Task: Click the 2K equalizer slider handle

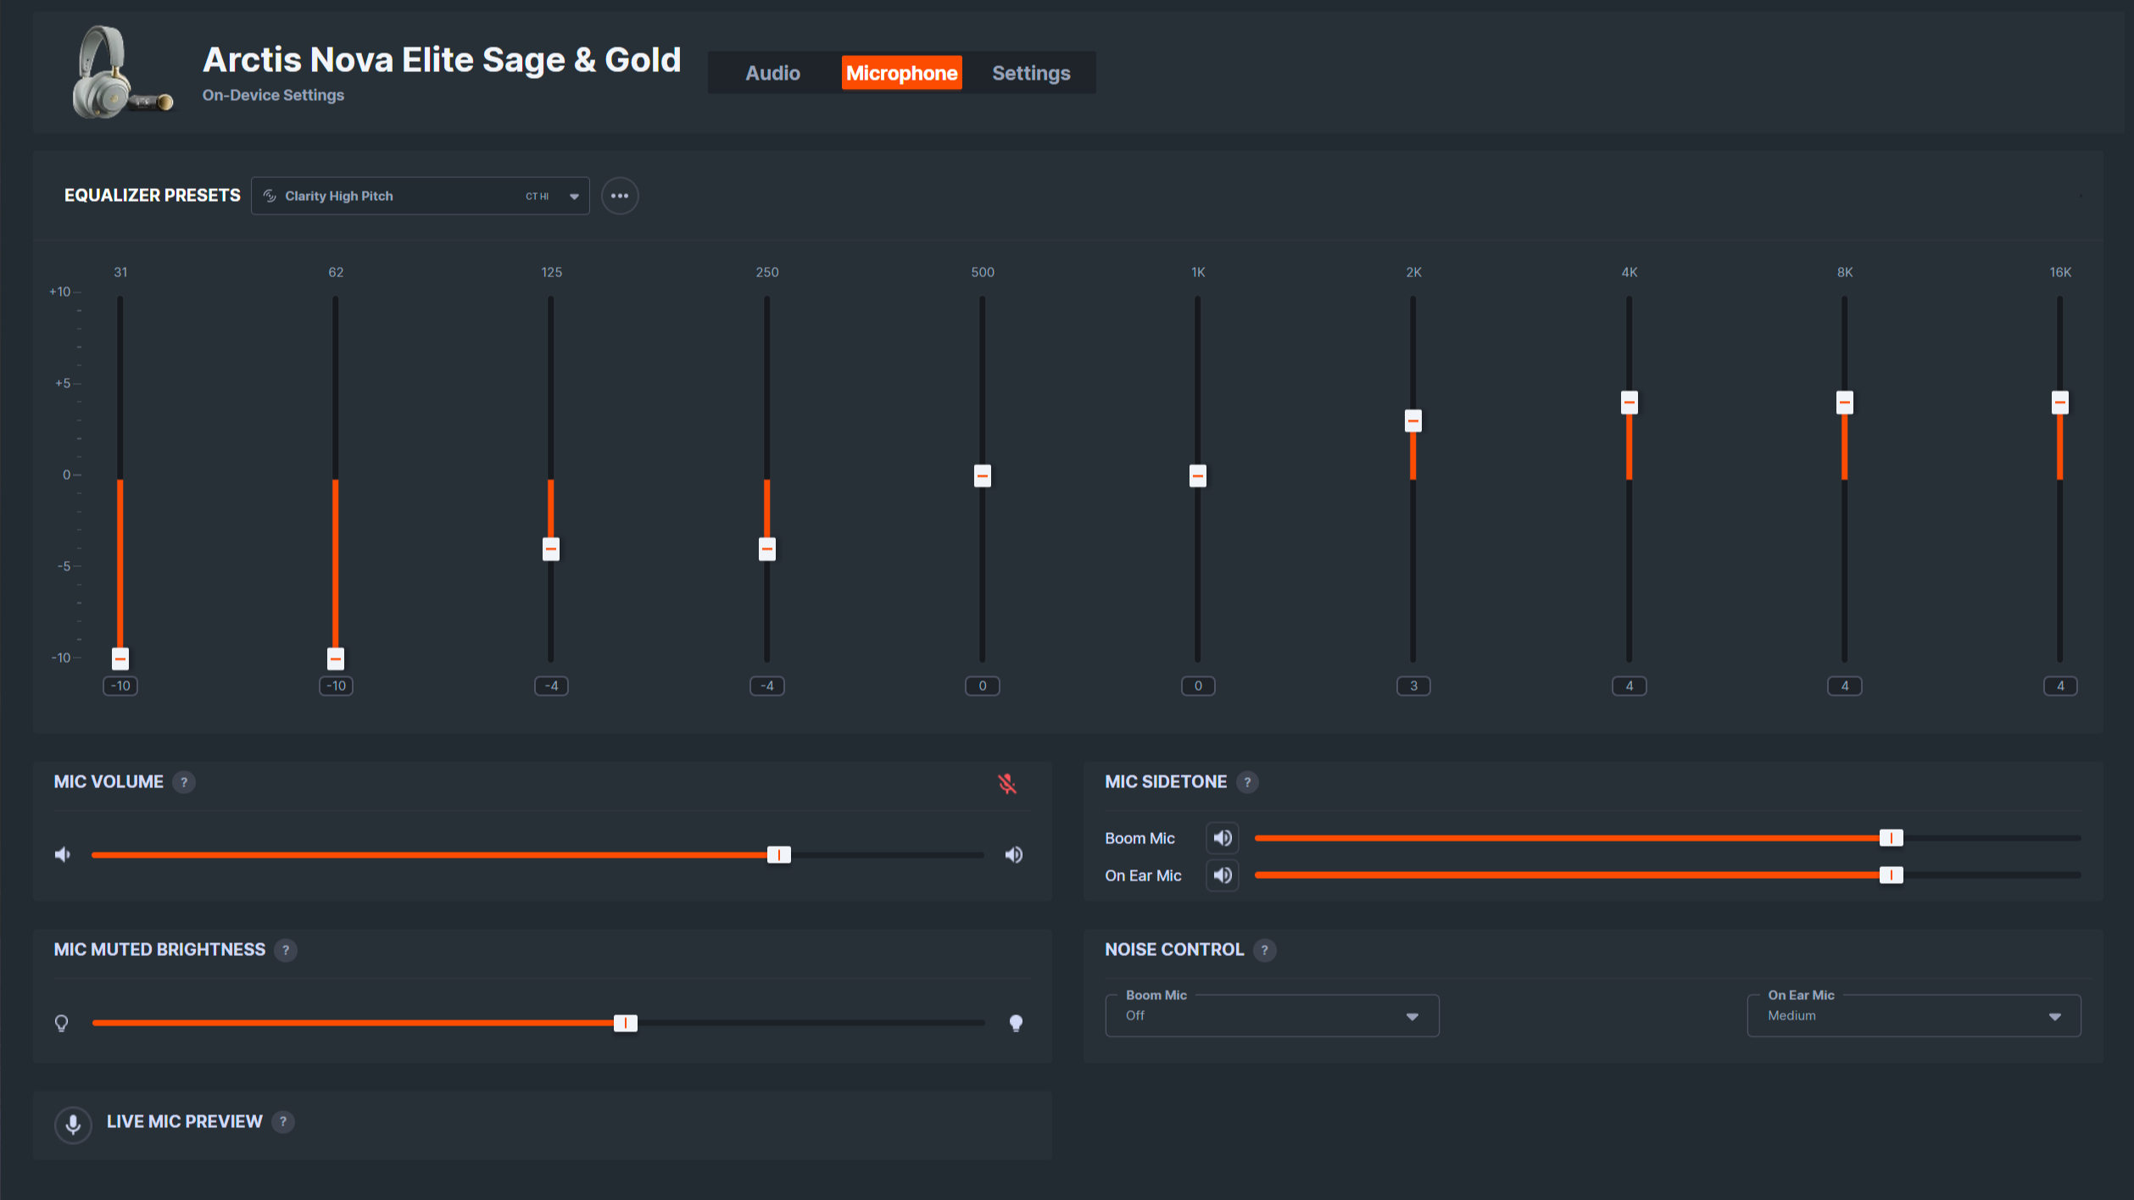Action: point(1413,420)
